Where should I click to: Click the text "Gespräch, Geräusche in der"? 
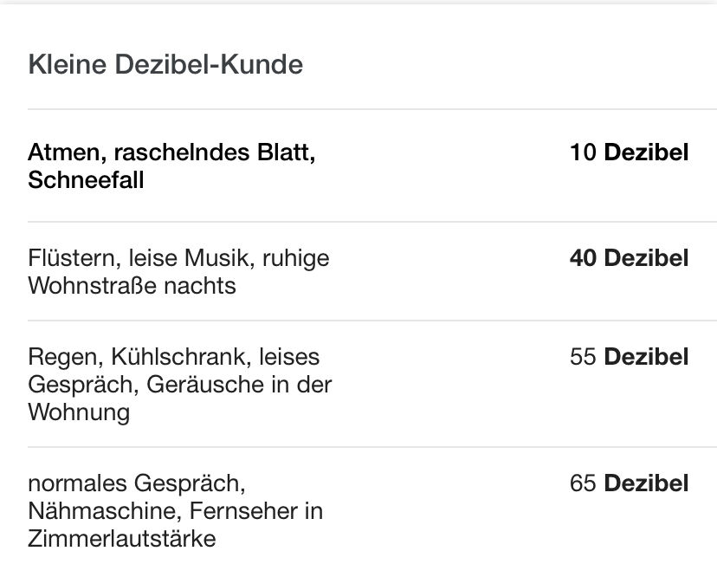tap(180, 385)
